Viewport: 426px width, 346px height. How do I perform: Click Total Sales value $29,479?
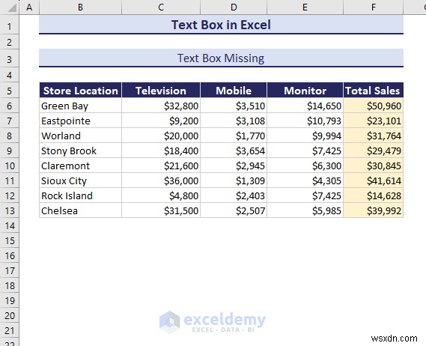374,151
